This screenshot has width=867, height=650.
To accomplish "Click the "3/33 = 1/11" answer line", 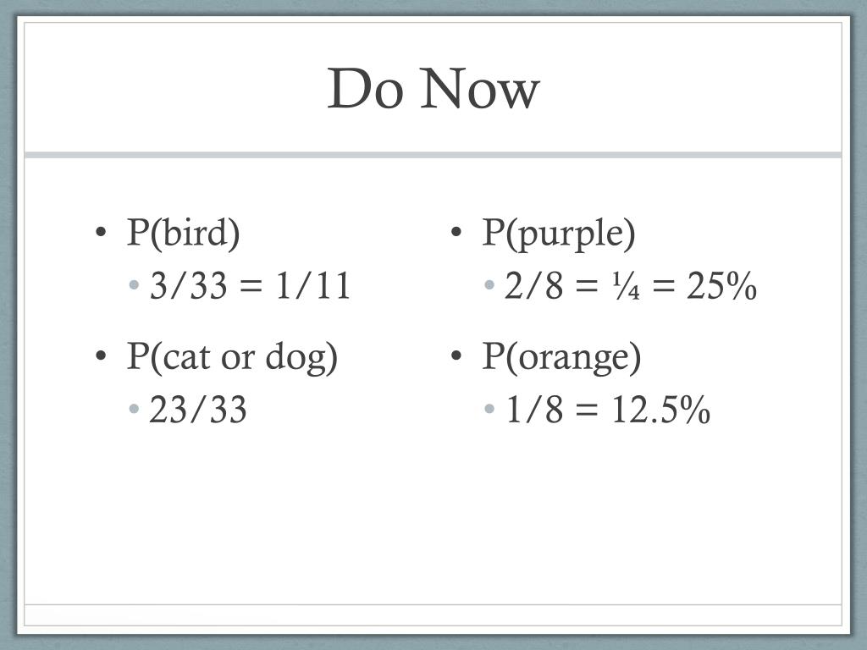I will [251, 286].
